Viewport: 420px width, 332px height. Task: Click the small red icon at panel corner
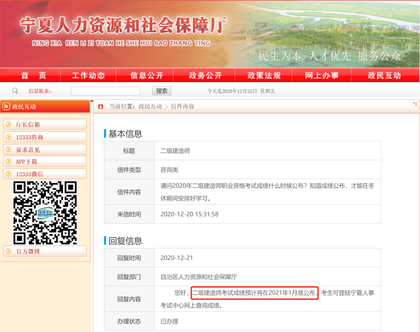[415, 104]
